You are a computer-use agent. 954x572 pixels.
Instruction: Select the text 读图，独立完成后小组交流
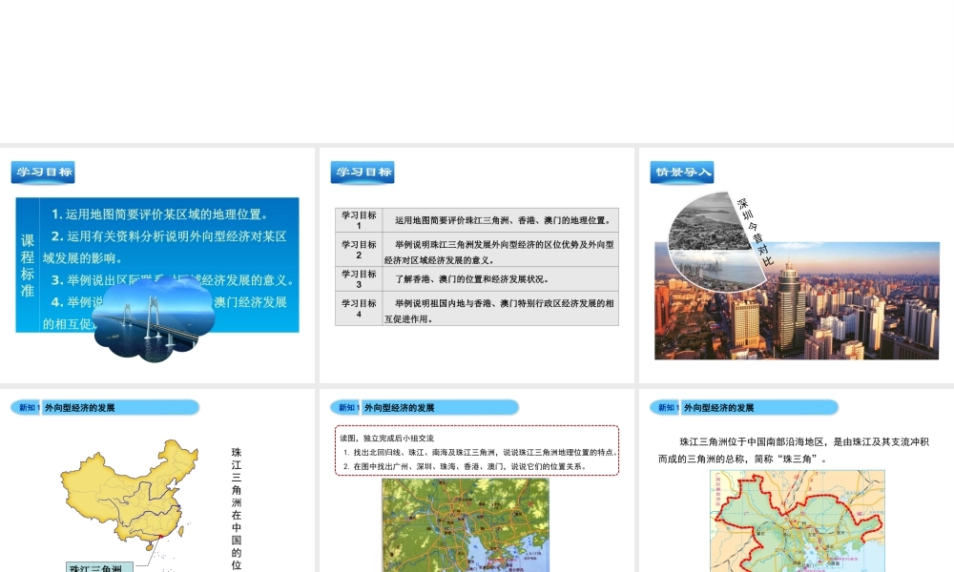[387, 438]
